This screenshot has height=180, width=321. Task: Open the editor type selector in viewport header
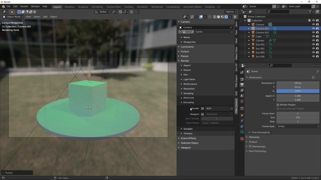coord(5,12)
